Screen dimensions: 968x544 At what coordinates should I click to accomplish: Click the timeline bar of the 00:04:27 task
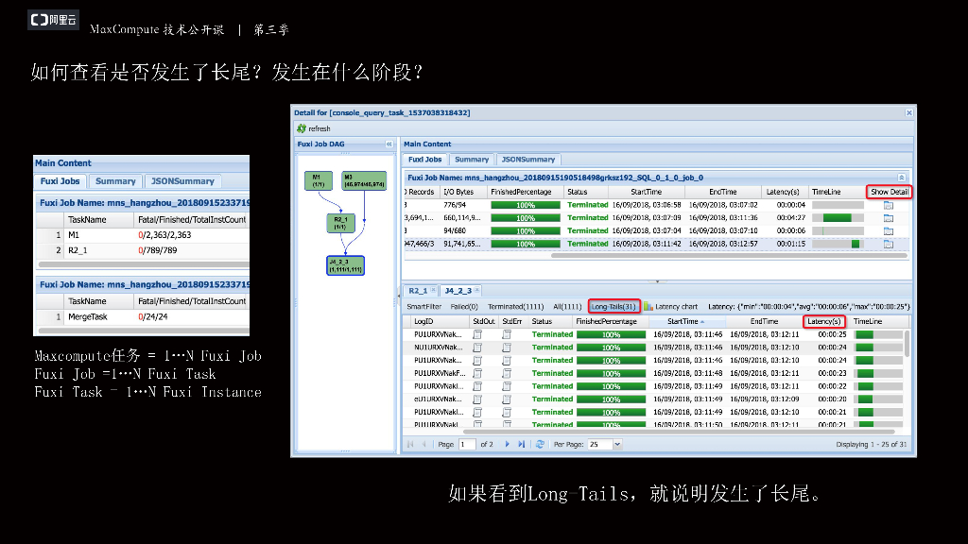coord(838,218)
